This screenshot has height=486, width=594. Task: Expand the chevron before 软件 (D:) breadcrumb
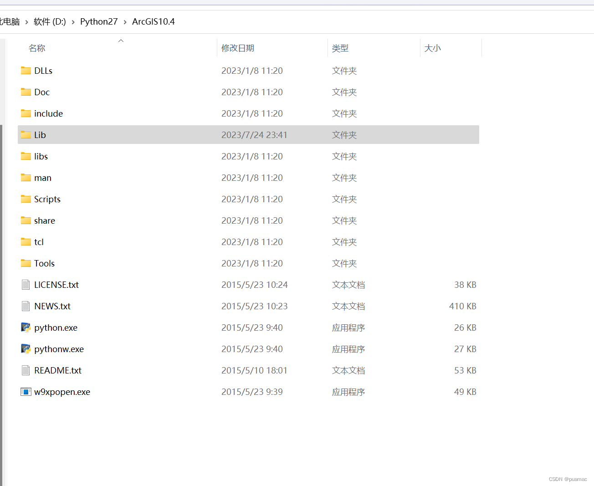pos(26,22)
